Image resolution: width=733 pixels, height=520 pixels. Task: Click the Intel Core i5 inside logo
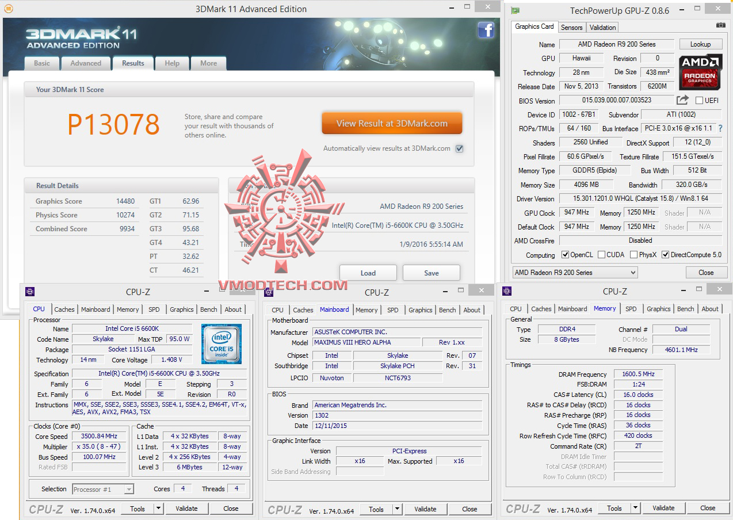point(222,344)
